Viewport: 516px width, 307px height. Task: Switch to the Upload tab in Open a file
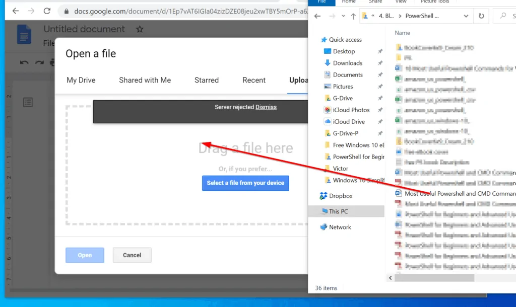click(x=299, y=80)
